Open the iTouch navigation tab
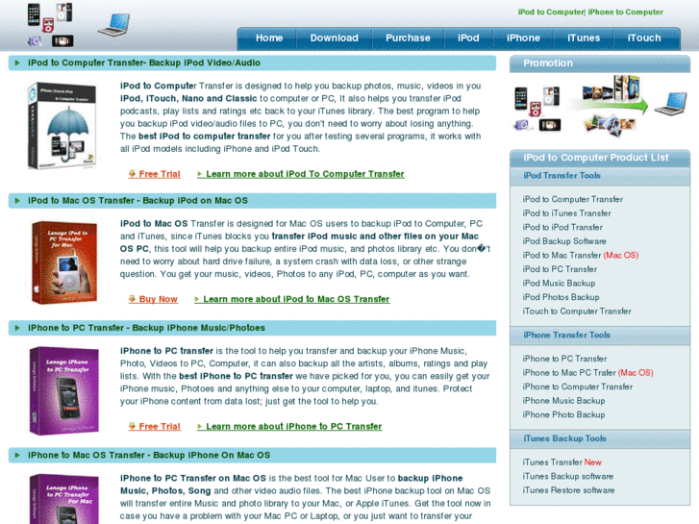699x524 pixels. click(x=644, y=38)
